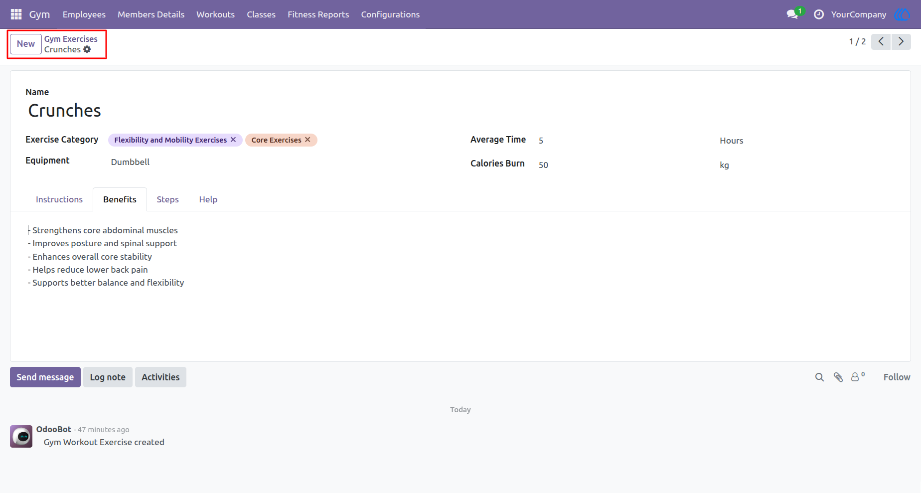Click the Gym app title
The width and height of the screenshot is (921, 494).
[39, 14]
